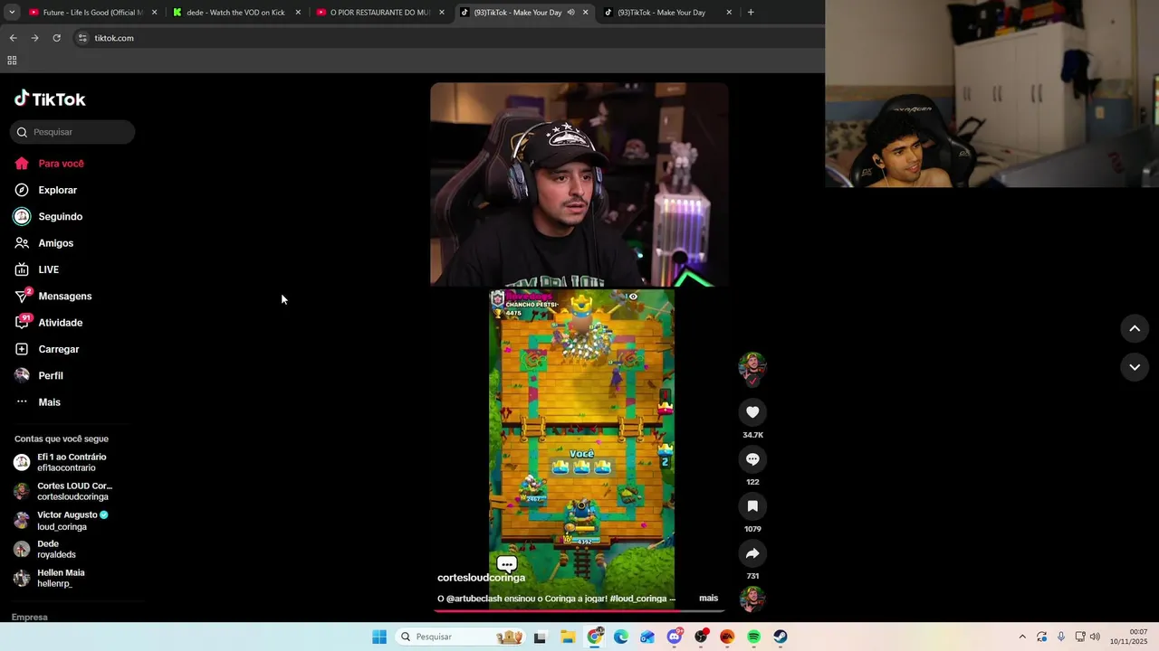The height and width of the screenshot is (651, 1159).
Task: Open the EA app from the taskbar
Action: (727, 637)
